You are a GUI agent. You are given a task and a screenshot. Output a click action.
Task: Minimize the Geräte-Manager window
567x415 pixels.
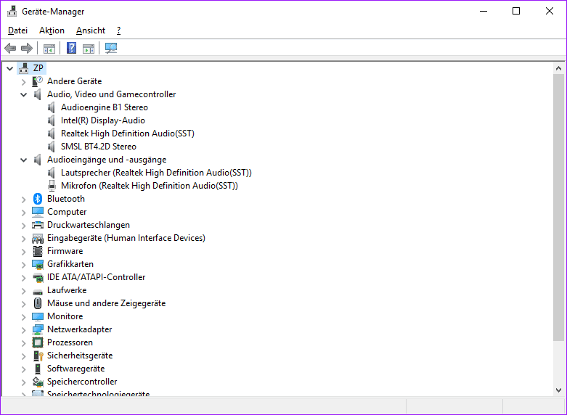[484, 11]
